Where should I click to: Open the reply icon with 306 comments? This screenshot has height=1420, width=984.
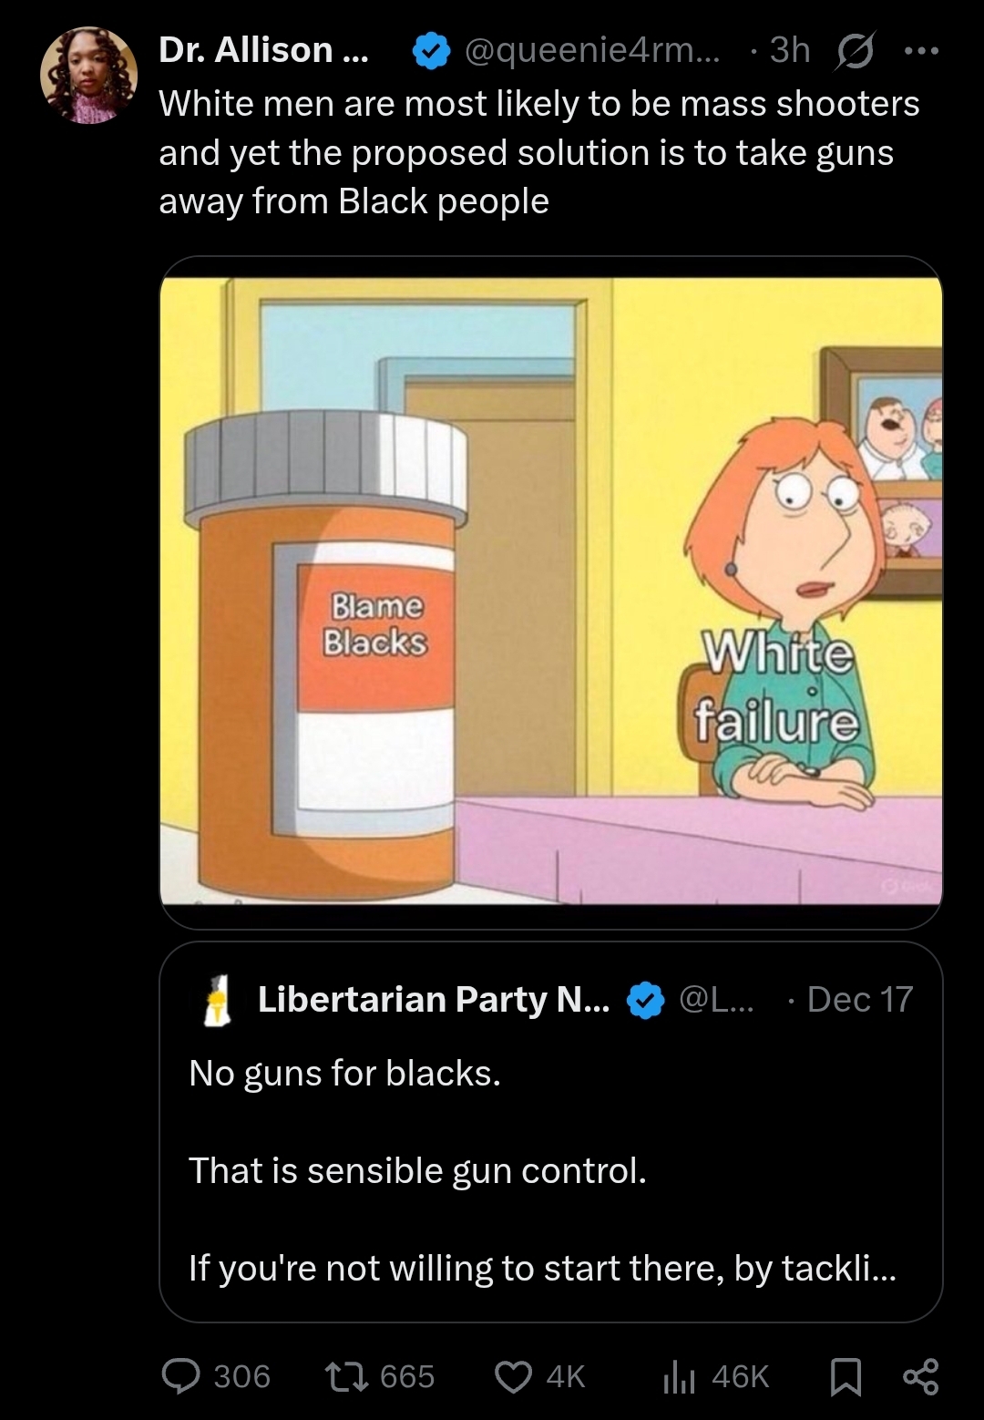coord(179,1375)
